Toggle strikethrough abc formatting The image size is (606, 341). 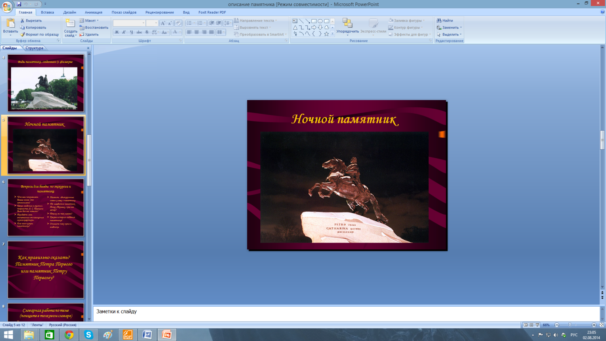pos(139,32)
